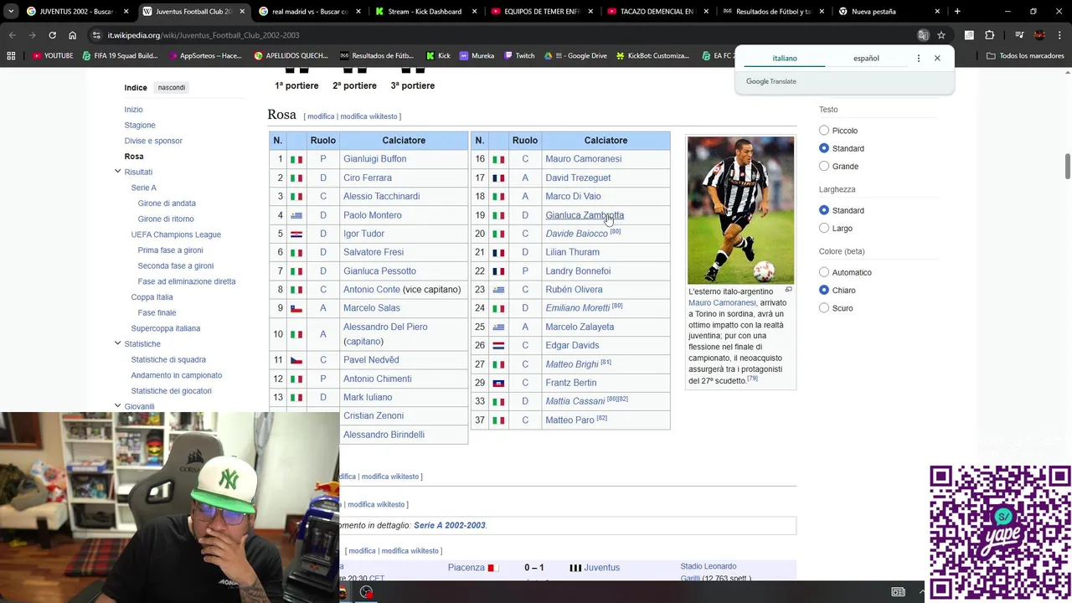1072x603 pixels.
Task: Click modifica wikitesto beside Rosa heading
Action: 370,116
